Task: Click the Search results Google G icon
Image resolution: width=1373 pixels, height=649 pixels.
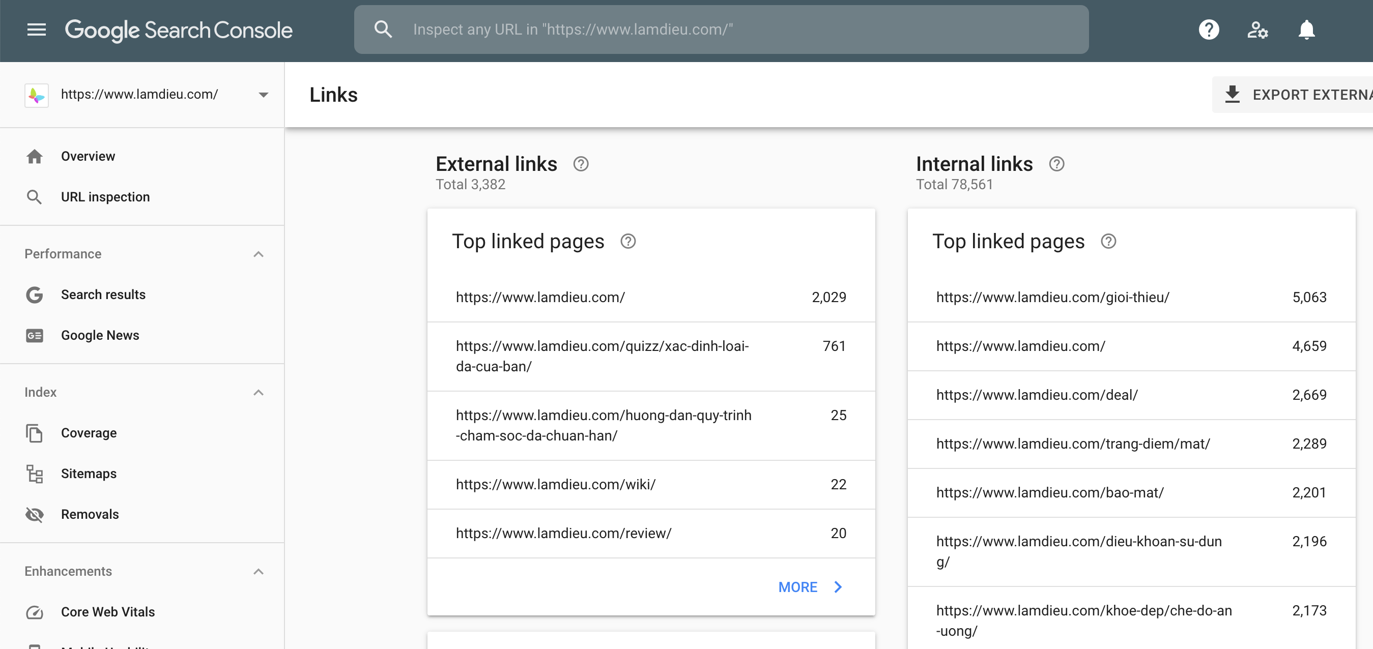Action: pos(35,294)
